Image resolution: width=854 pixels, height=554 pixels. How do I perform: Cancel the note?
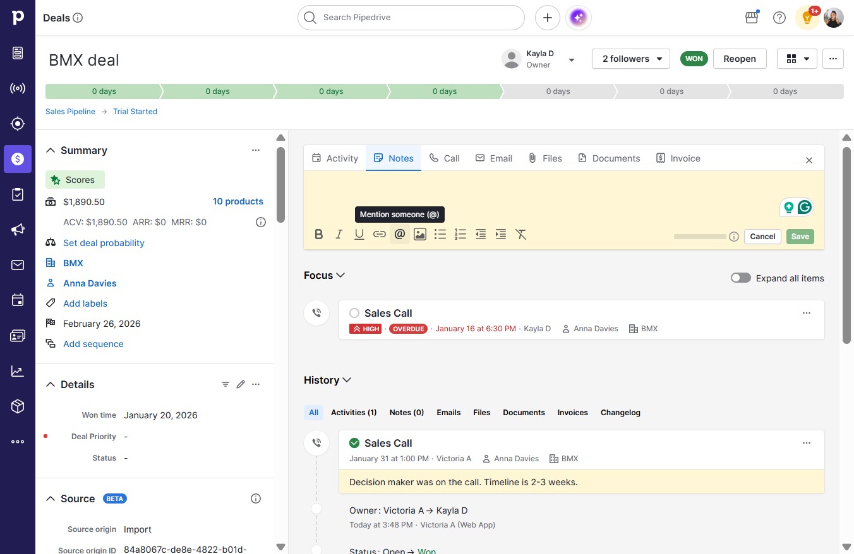pyautogui.click(x=762, y=237)
